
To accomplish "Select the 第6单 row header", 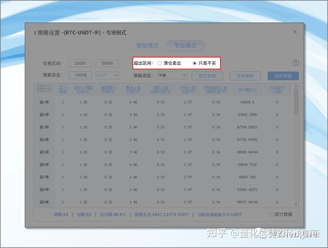I will pos(44,165).
